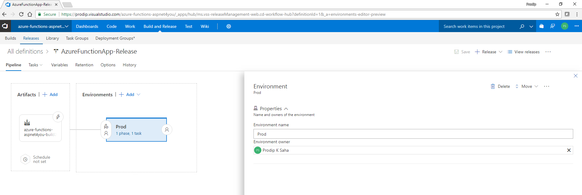Click the Environment name input field
This screenshot has height=195, width=582.
coord(413,134)
